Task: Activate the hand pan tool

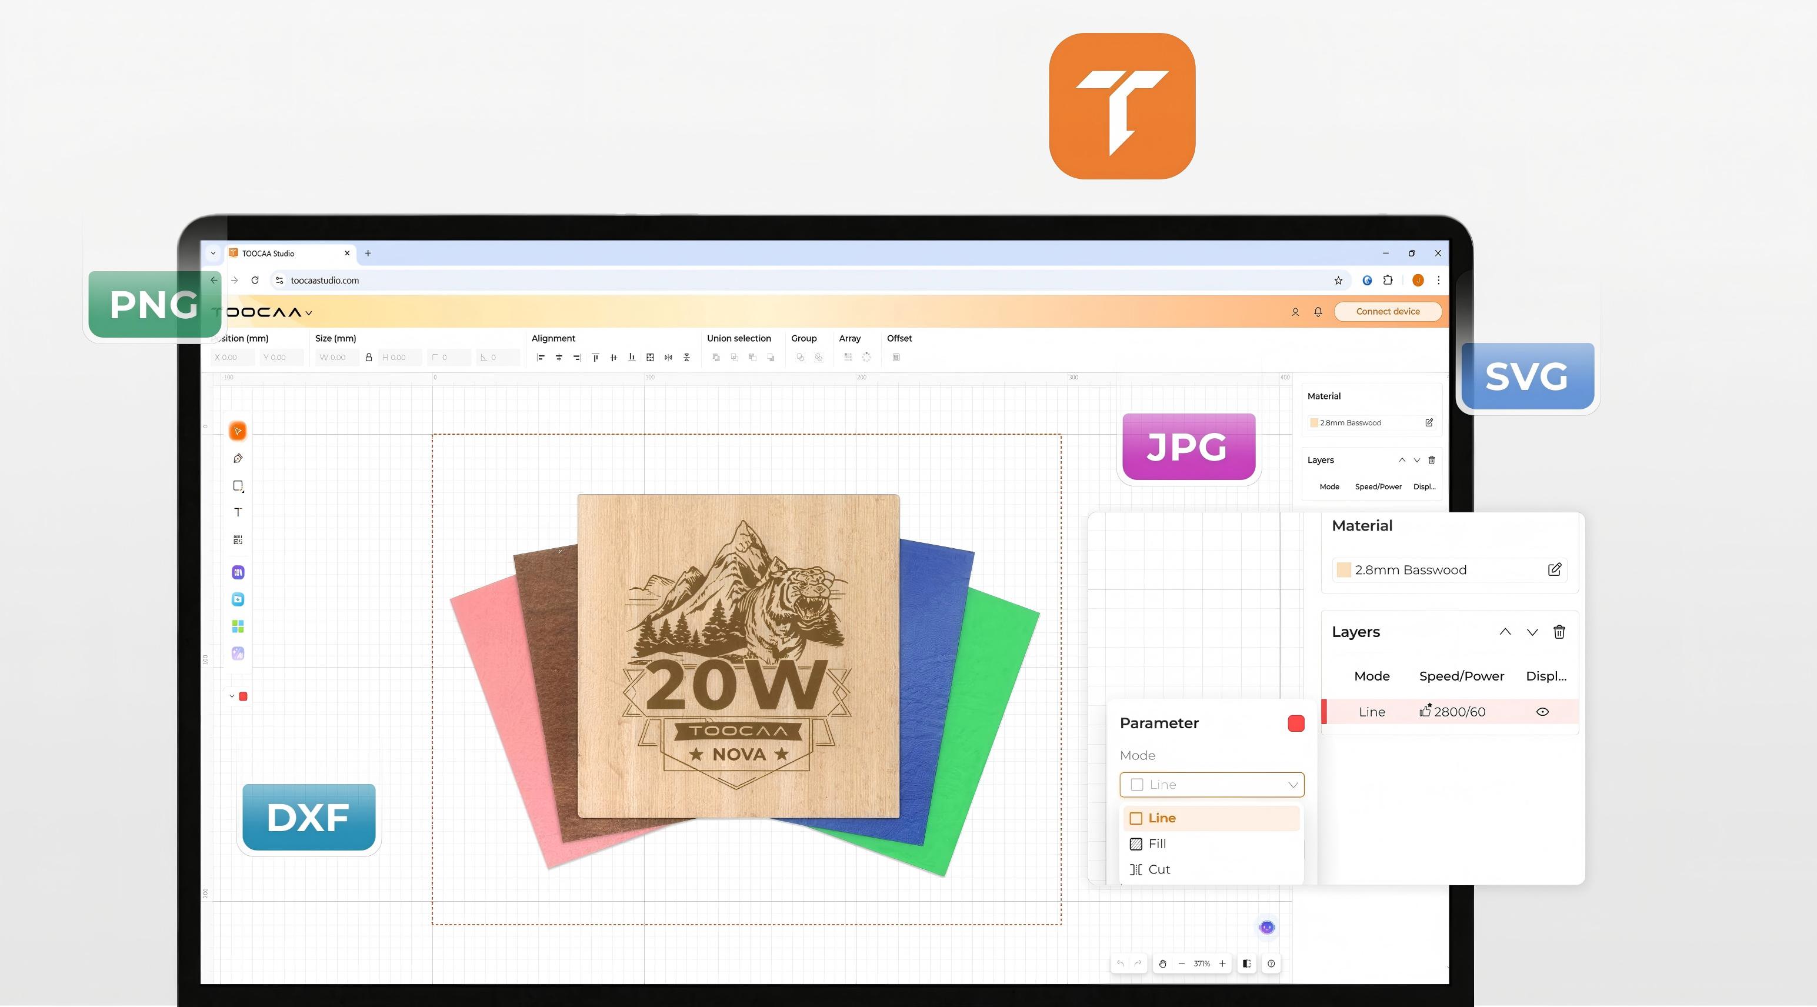Action: tap(1162, 963)
